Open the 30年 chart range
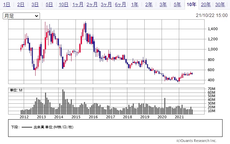Screen dimensions: 230x144 tap(220, 4)
